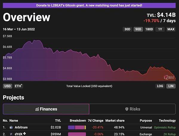The height and width of the screenshot is (136, 179).
Task: Open the Arbitrum project page
Action: 21,127
